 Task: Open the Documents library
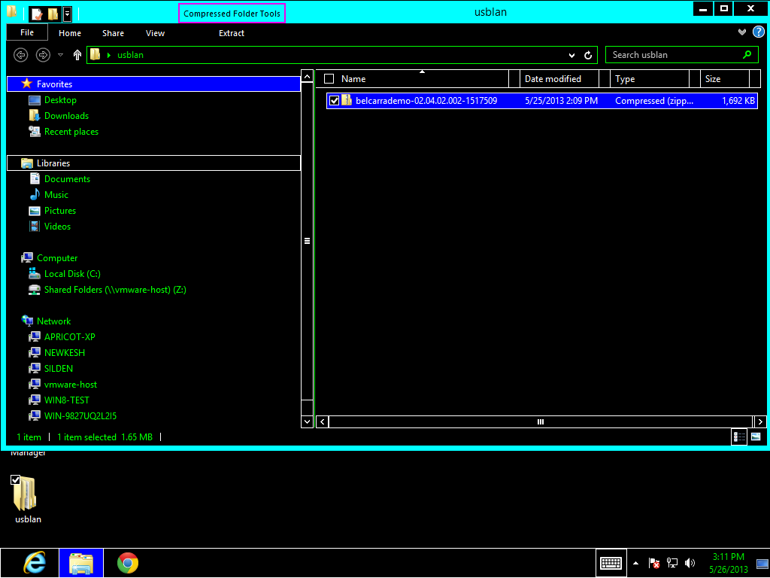pos(67,179)
